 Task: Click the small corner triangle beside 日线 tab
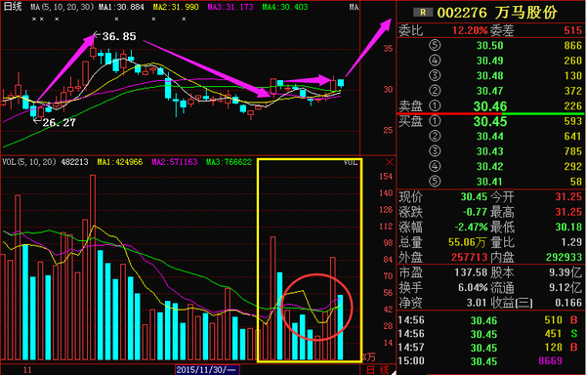393,371
